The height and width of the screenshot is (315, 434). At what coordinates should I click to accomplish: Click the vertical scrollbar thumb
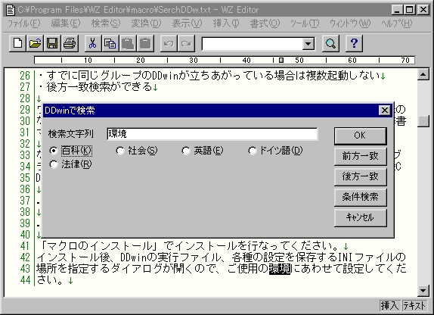point(423,121)
